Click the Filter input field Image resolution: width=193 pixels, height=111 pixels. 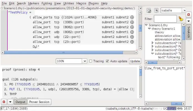click(165, 19)
